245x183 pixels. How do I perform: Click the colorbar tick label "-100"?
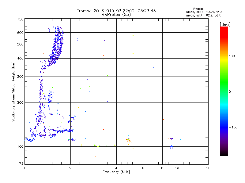pos(233,127)
